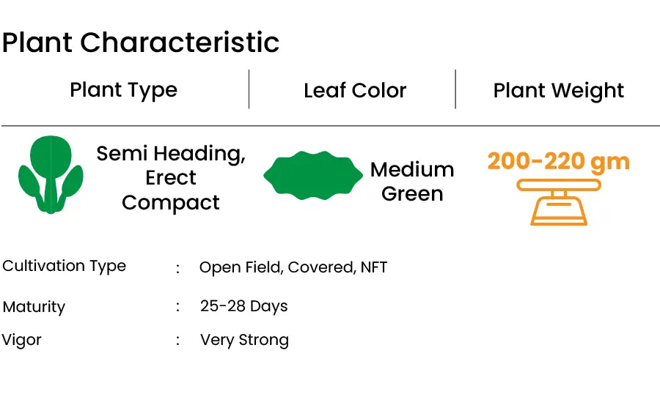Click the divider between Leaf Color and Plant Weight

coord(455,89)
